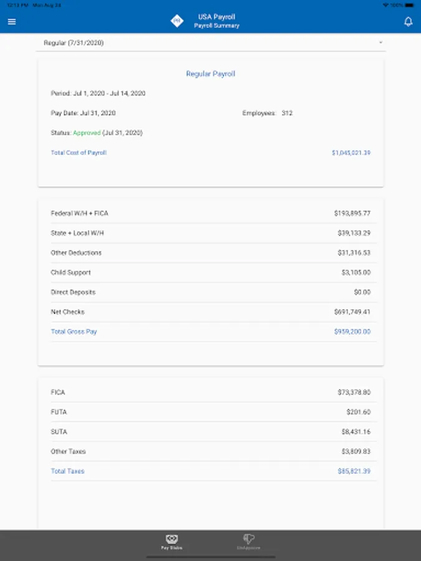Tap the Pay Stubs icon in bottom bar

172,540
